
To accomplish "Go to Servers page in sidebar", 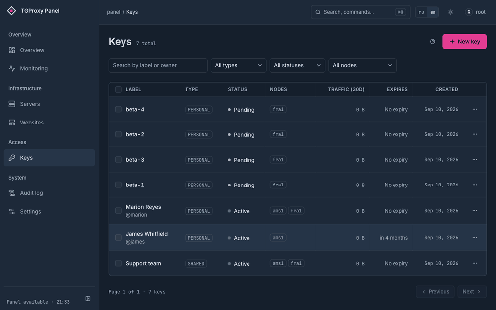I will pos(49,104).
